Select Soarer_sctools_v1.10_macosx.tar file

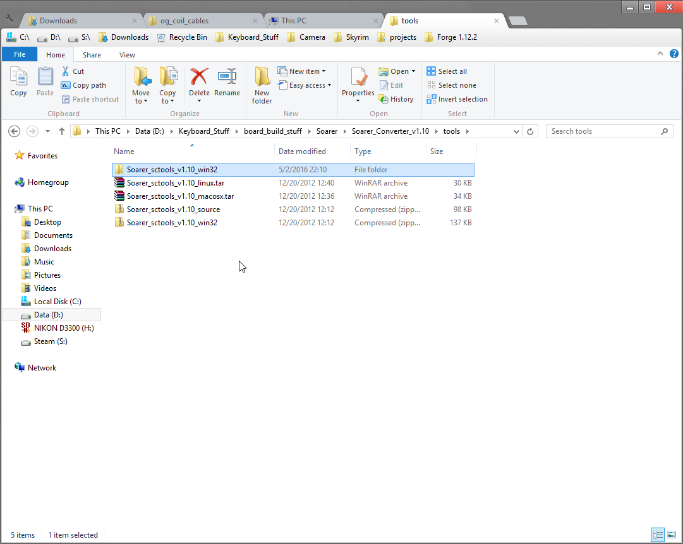(293, 196)
